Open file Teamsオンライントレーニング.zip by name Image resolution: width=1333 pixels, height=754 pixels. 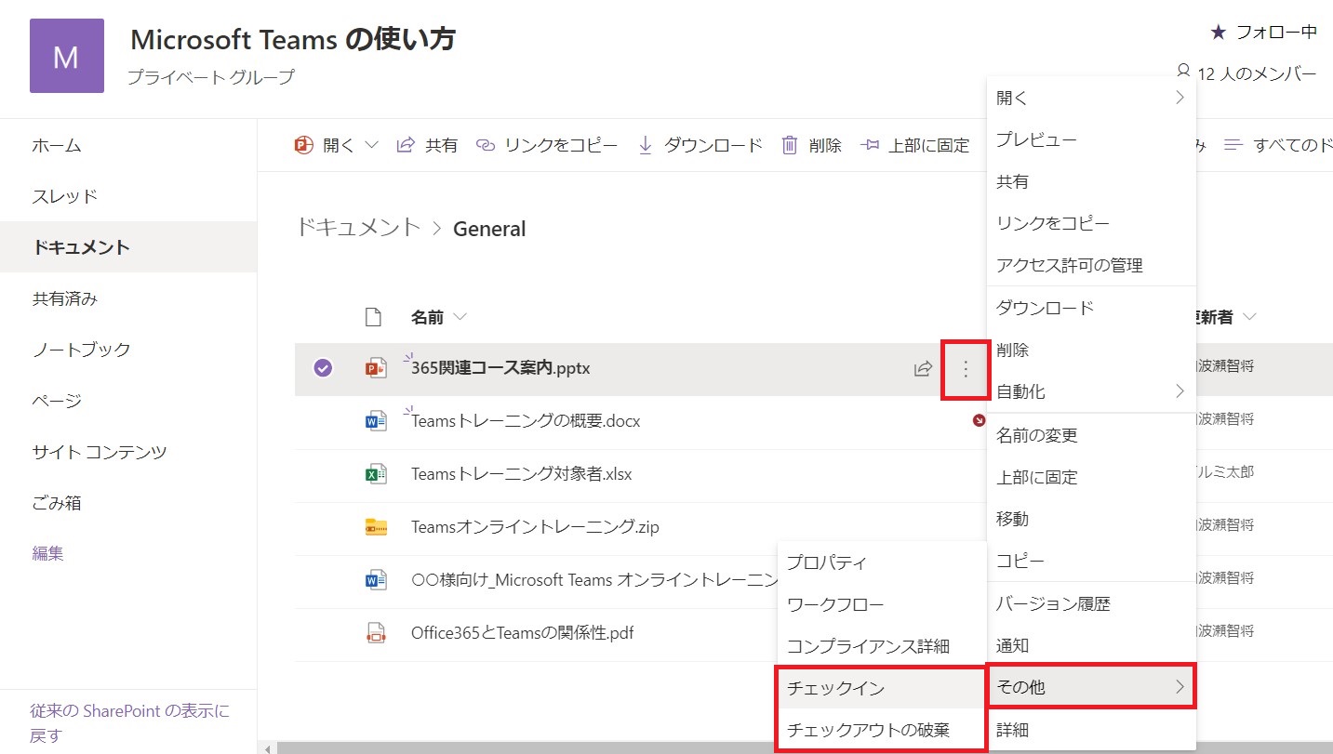coord(535,527)
